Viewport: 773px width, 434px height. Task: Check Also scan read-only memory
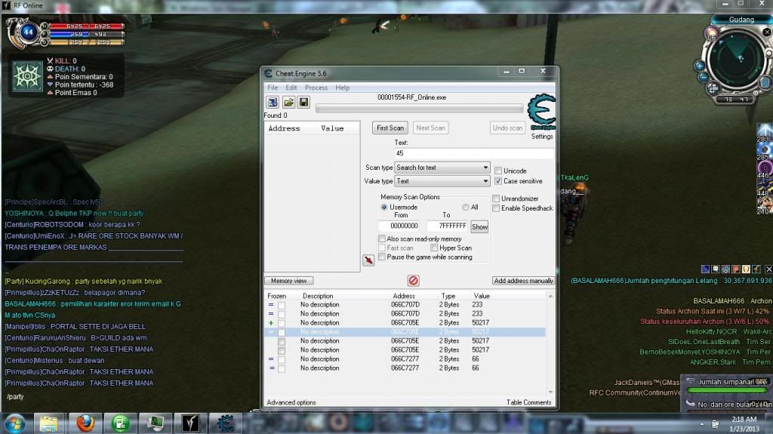pos(381,239)
